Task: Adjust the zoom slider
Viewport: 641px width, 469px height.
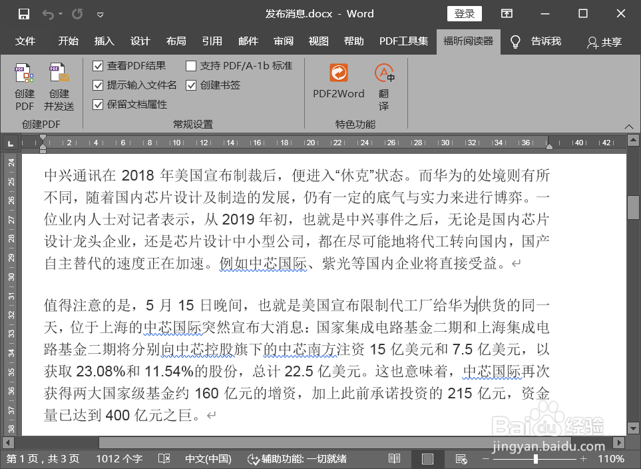Action: click(534, 458)
